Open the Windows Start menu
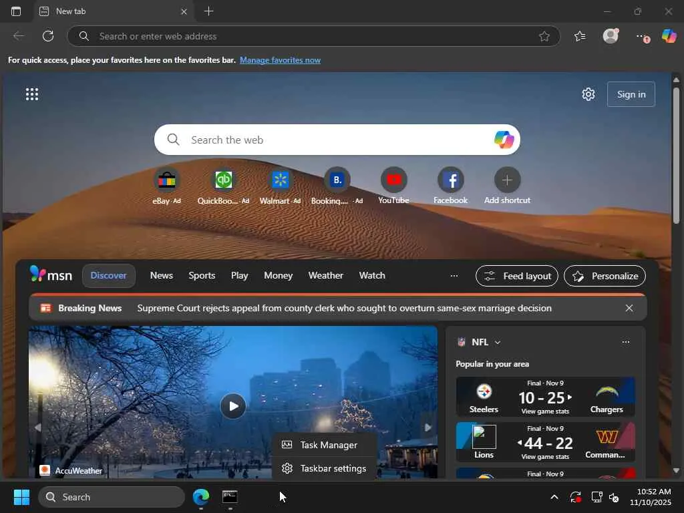 click(21, 497)
